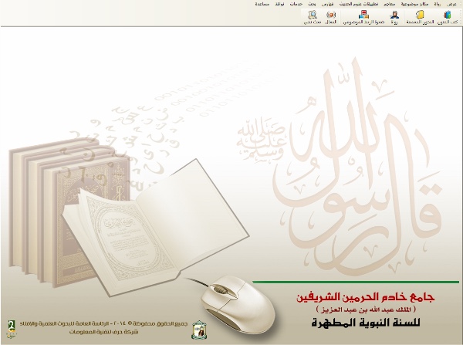Click the Harf company logo at bottom left

(x=10, y=324)
